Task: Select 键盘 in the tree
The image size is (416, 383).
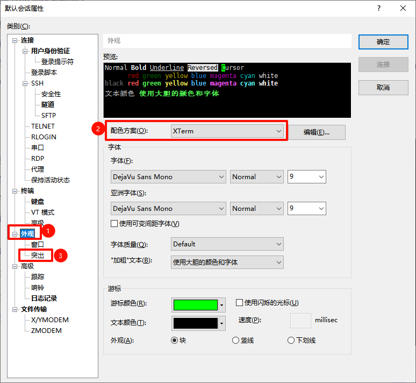Action: pyautogui.click(x=38, y=202)
